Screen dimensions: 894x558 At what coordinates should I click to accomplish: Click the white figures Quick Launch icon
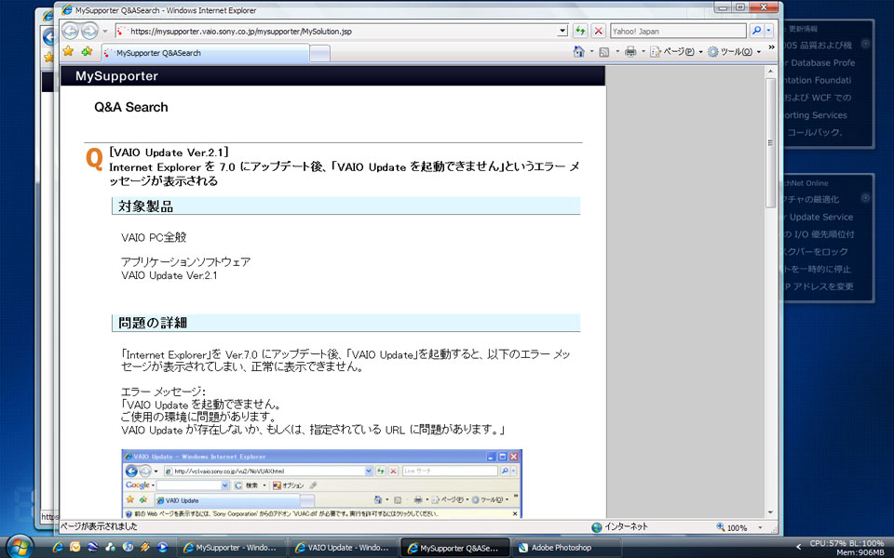[110, 547]
